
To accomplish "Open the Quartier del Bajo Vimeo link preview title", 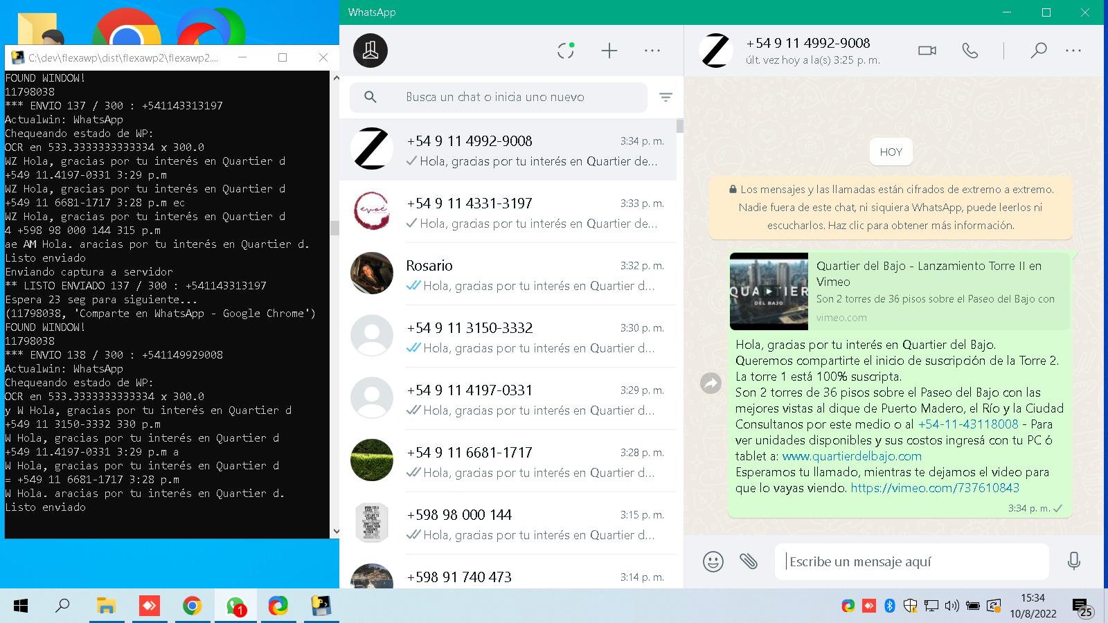I will click(929, 273).
